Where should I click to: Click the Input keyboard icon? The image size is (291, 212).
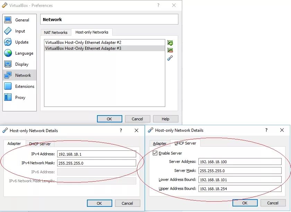8,31
